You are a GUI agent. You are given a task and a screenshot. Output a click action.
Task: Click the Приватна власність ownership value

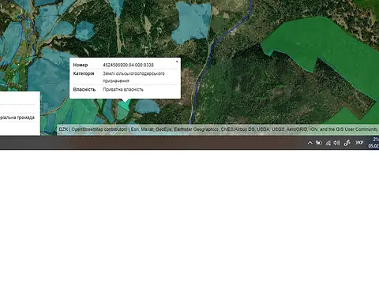123,89
